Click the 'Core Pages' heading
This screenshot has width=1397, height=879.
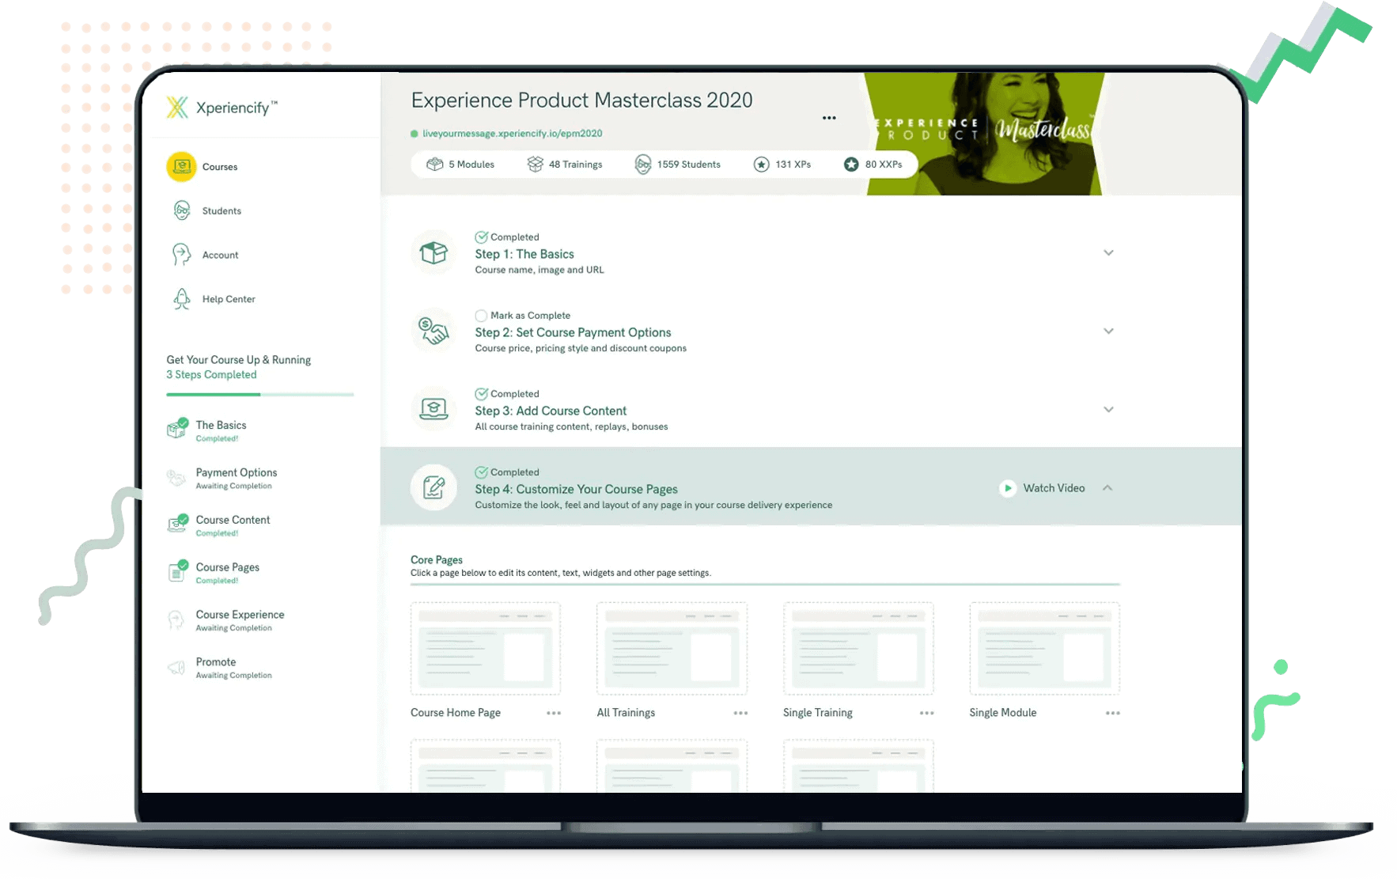coord(437,559)
